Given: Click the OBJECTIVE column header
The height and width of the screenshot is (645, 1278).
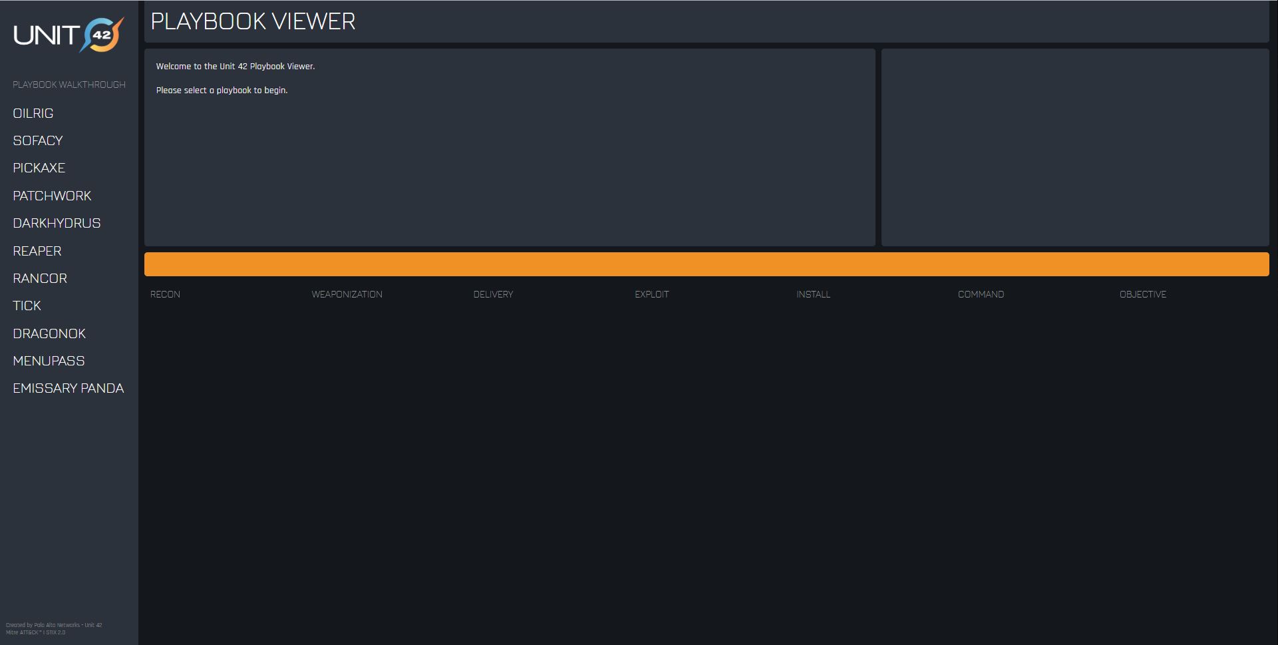Looking at the screenshot, I should tap(1143, 294).
